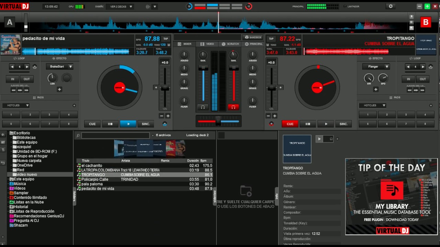440x247 pixels.
Task: Play the preview in the info panel
Action: pyautogui.click(x=320, y=139)
